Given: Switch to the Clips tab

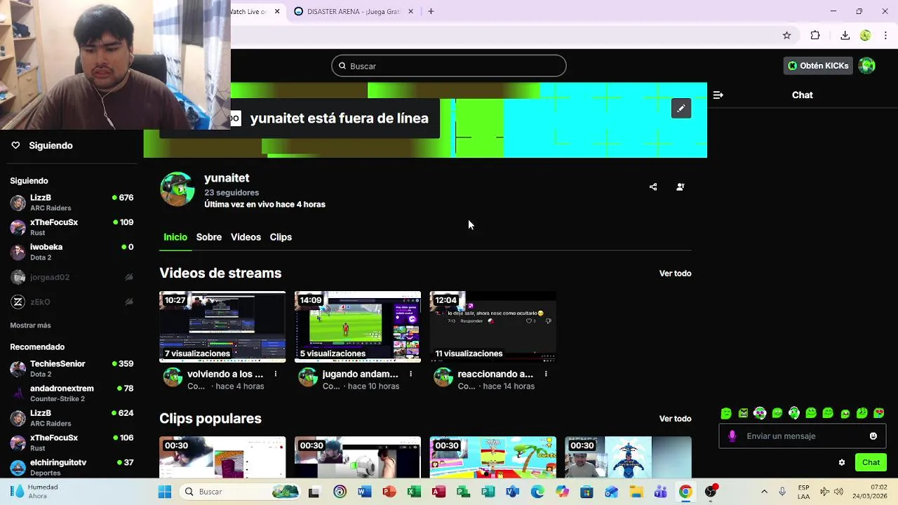Looking at the screenshot, I should (x=281, y=237).
